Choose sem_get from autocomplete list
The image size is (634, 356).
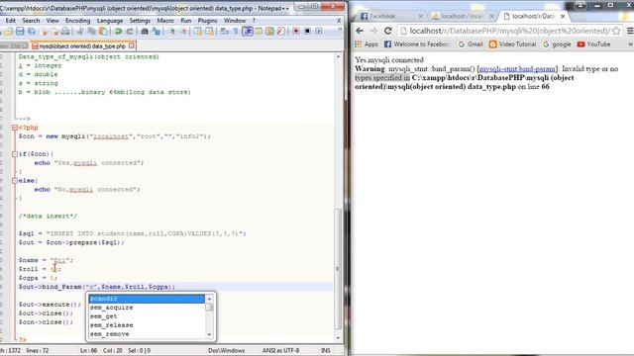(147, 316)
